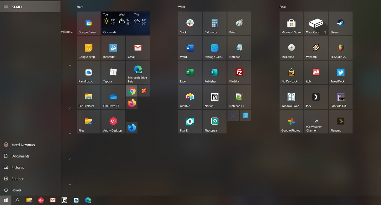
Task: Open Cincinnati weather live tile
Action: click(125, 23)
